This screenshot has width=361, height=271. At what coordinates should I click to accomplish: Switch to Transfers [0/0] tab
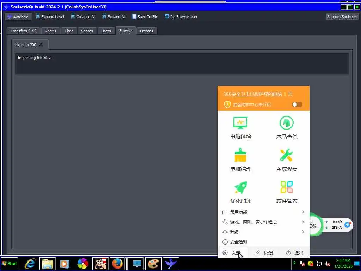pyautogui.click(x=24, y=31)
